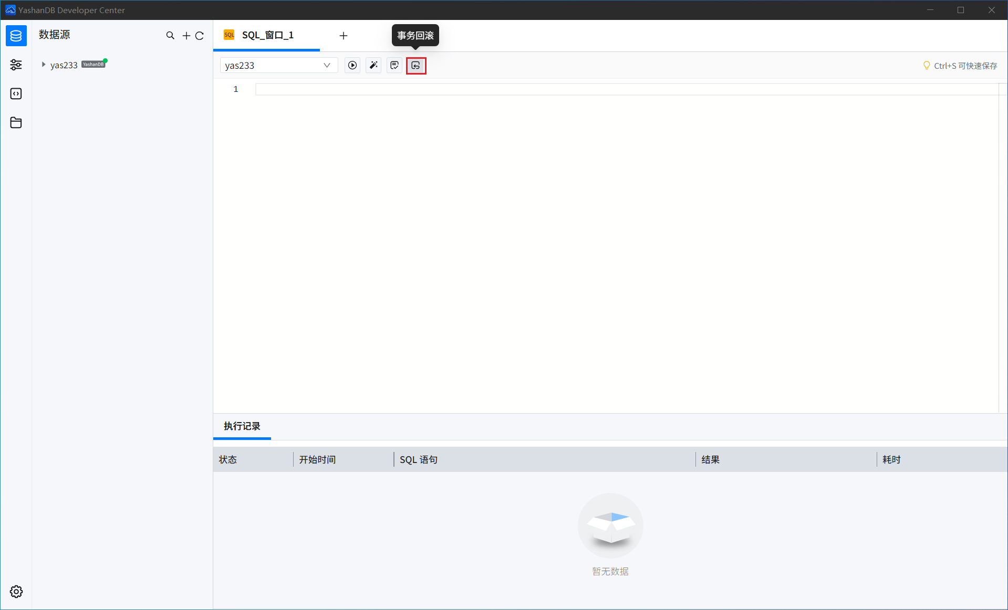The height and width of the screenshot is (610, 1008).
Task: Open the folder icon in left sidebar
Action: coord(16,123)
